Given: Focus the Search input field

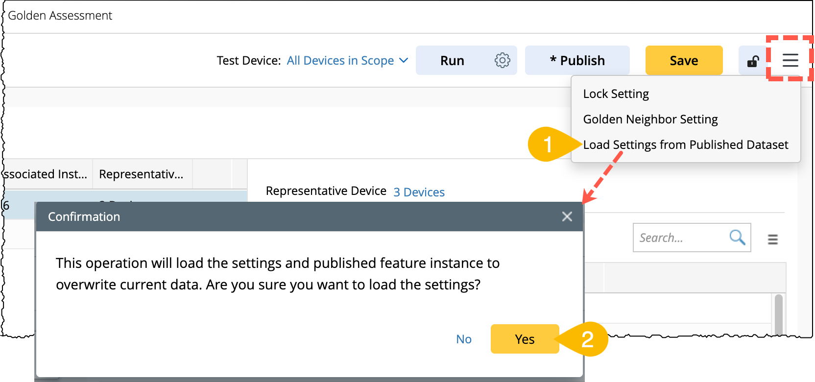Looking at the screenshot, I should [681, 238].
